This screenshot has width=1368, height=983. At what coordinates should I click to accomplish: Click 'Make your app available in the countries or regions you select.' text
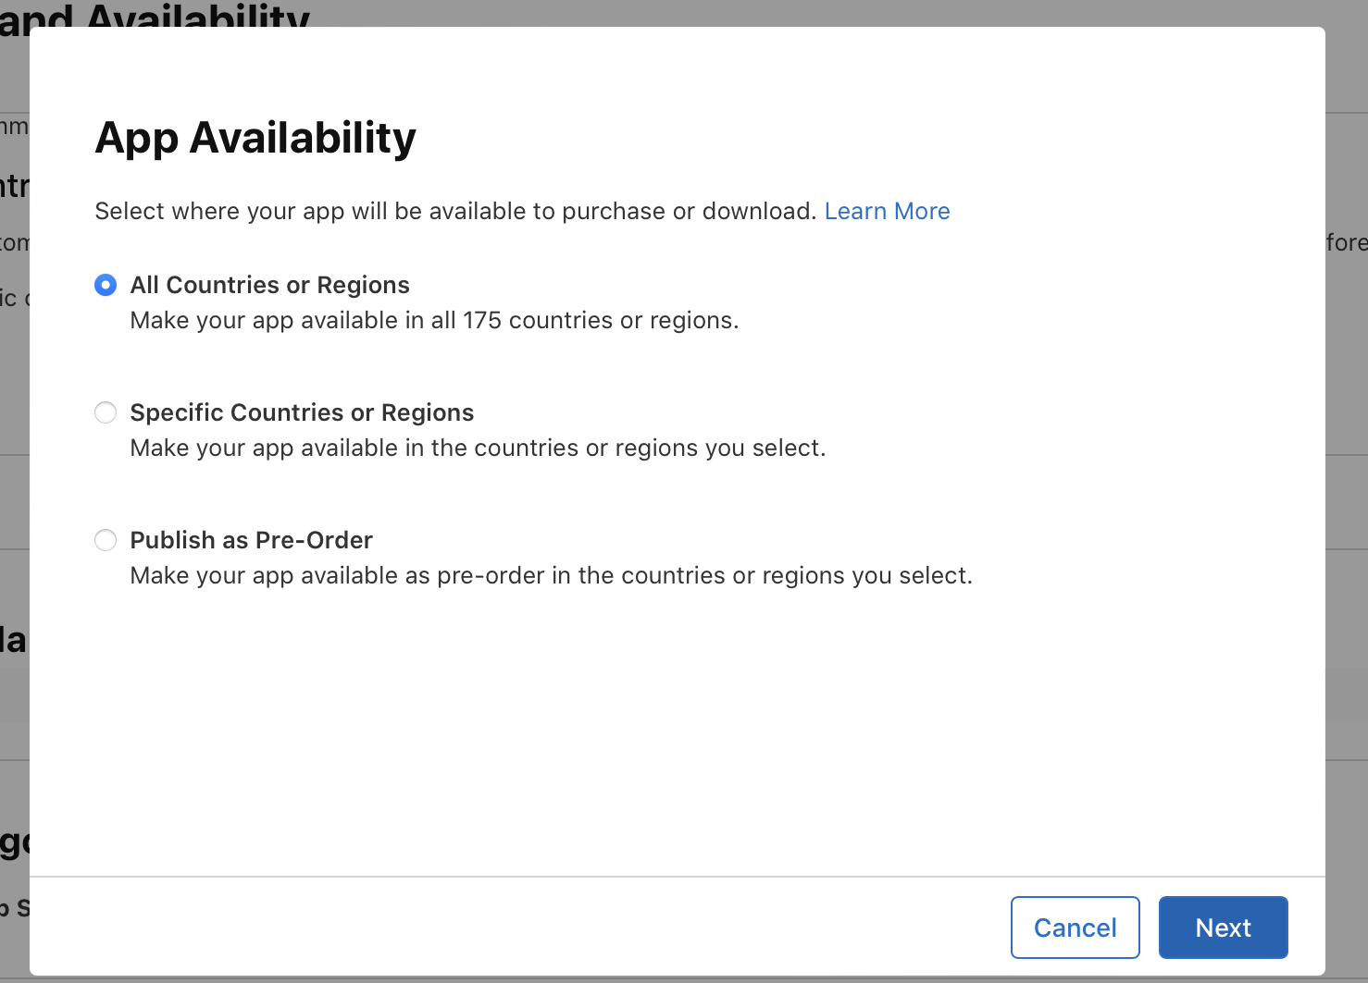pyautogui.click(x=478, y=448)
